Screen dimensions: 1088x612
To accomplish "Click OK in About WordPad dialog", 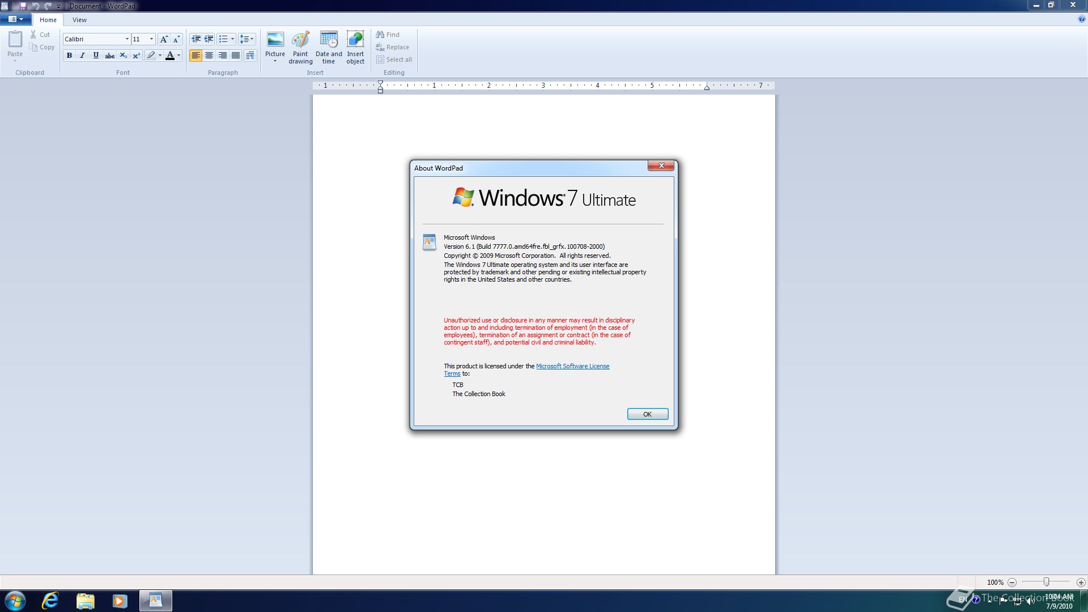I will coord(648,414).
